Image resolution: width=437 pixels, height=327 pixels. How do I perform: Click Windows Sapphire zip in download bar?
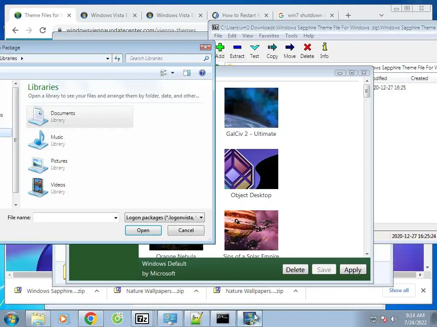click(x=56, y=291)
